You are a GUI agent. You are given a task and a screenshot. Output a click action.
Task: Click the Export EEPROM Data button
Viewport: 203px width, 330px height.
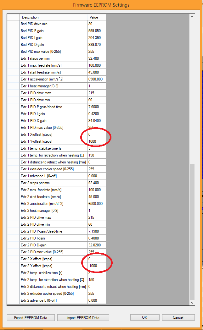click(31, 317)
